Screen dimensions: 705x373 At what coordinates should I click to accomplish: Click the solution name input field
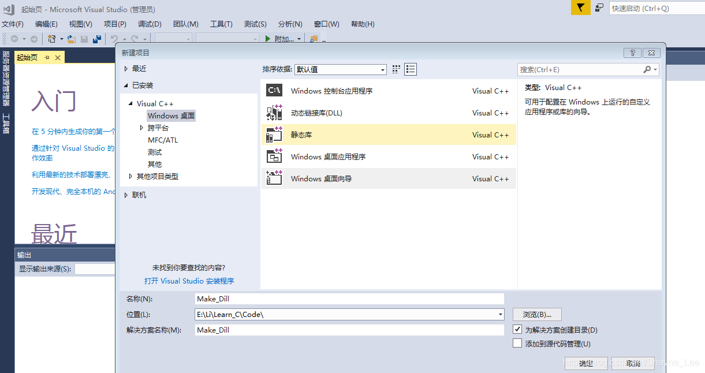coord(349,330)
